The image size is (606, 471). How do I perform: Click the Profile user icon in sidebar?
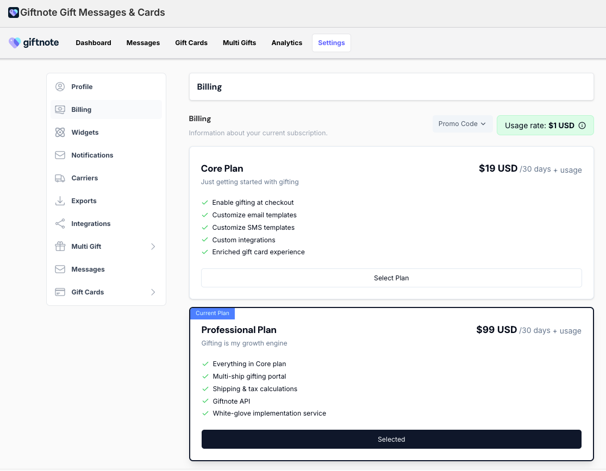click(x=60, y=87)
